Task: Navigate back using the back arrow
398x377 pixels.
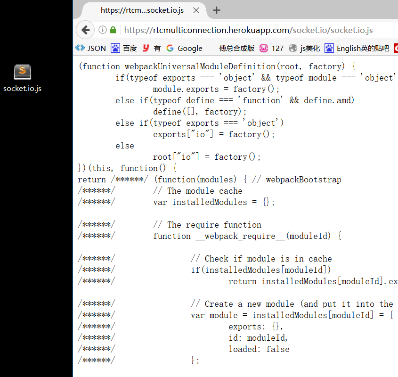Action: pos(85,29)
